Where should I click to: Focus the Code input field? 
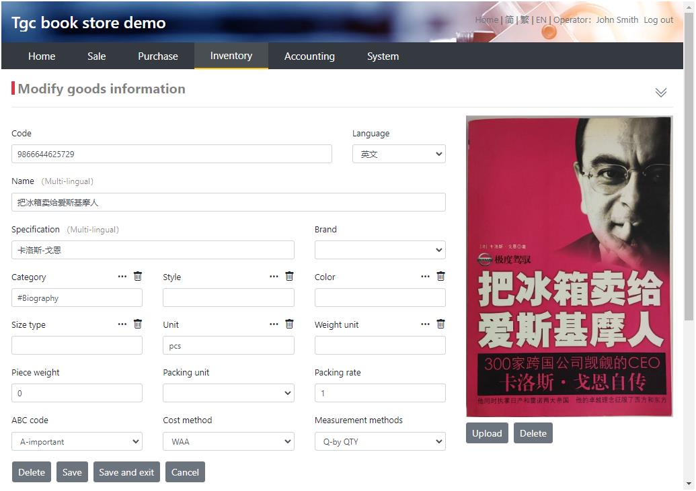pos(171,154)
